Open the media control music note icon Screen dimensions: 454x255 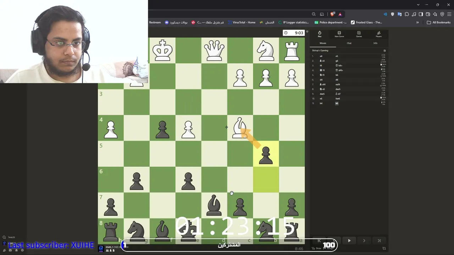(414, 14)
